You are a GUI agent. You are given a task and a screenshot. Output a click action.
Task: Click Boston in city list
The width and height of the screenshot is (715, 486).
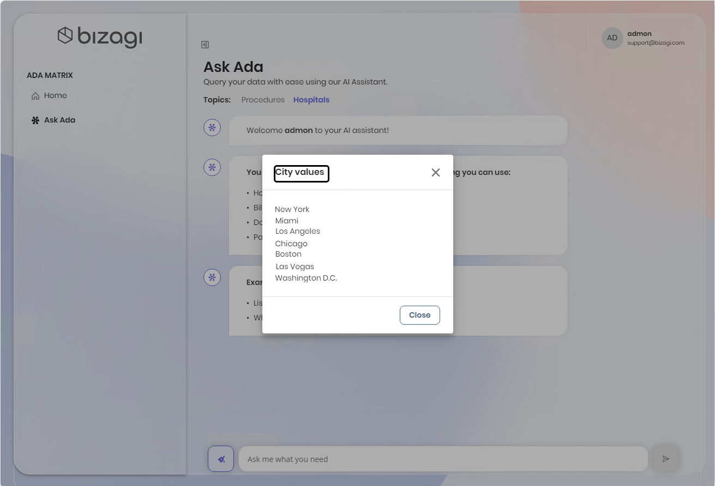click(x=289, y=254)
